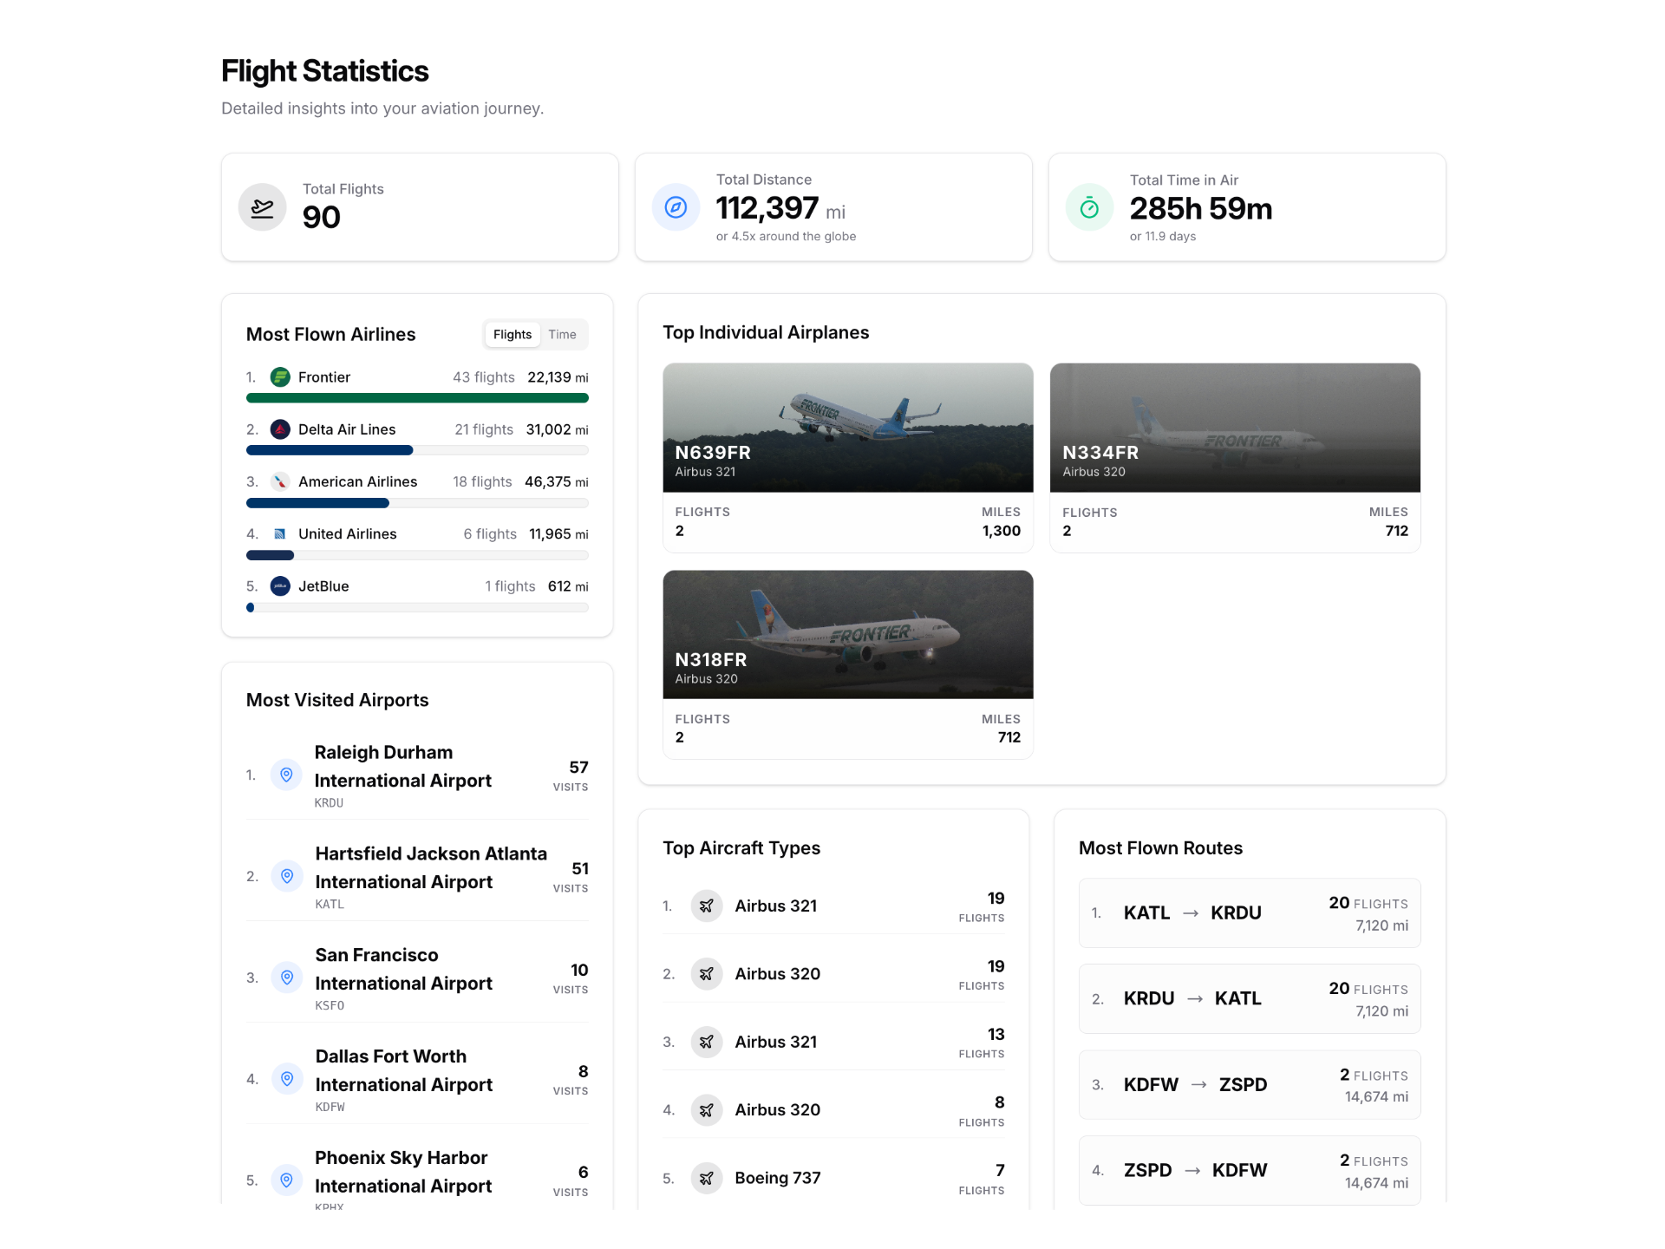
Task: Click the KSFO airport code label
Action: (x=330, y=1006)
